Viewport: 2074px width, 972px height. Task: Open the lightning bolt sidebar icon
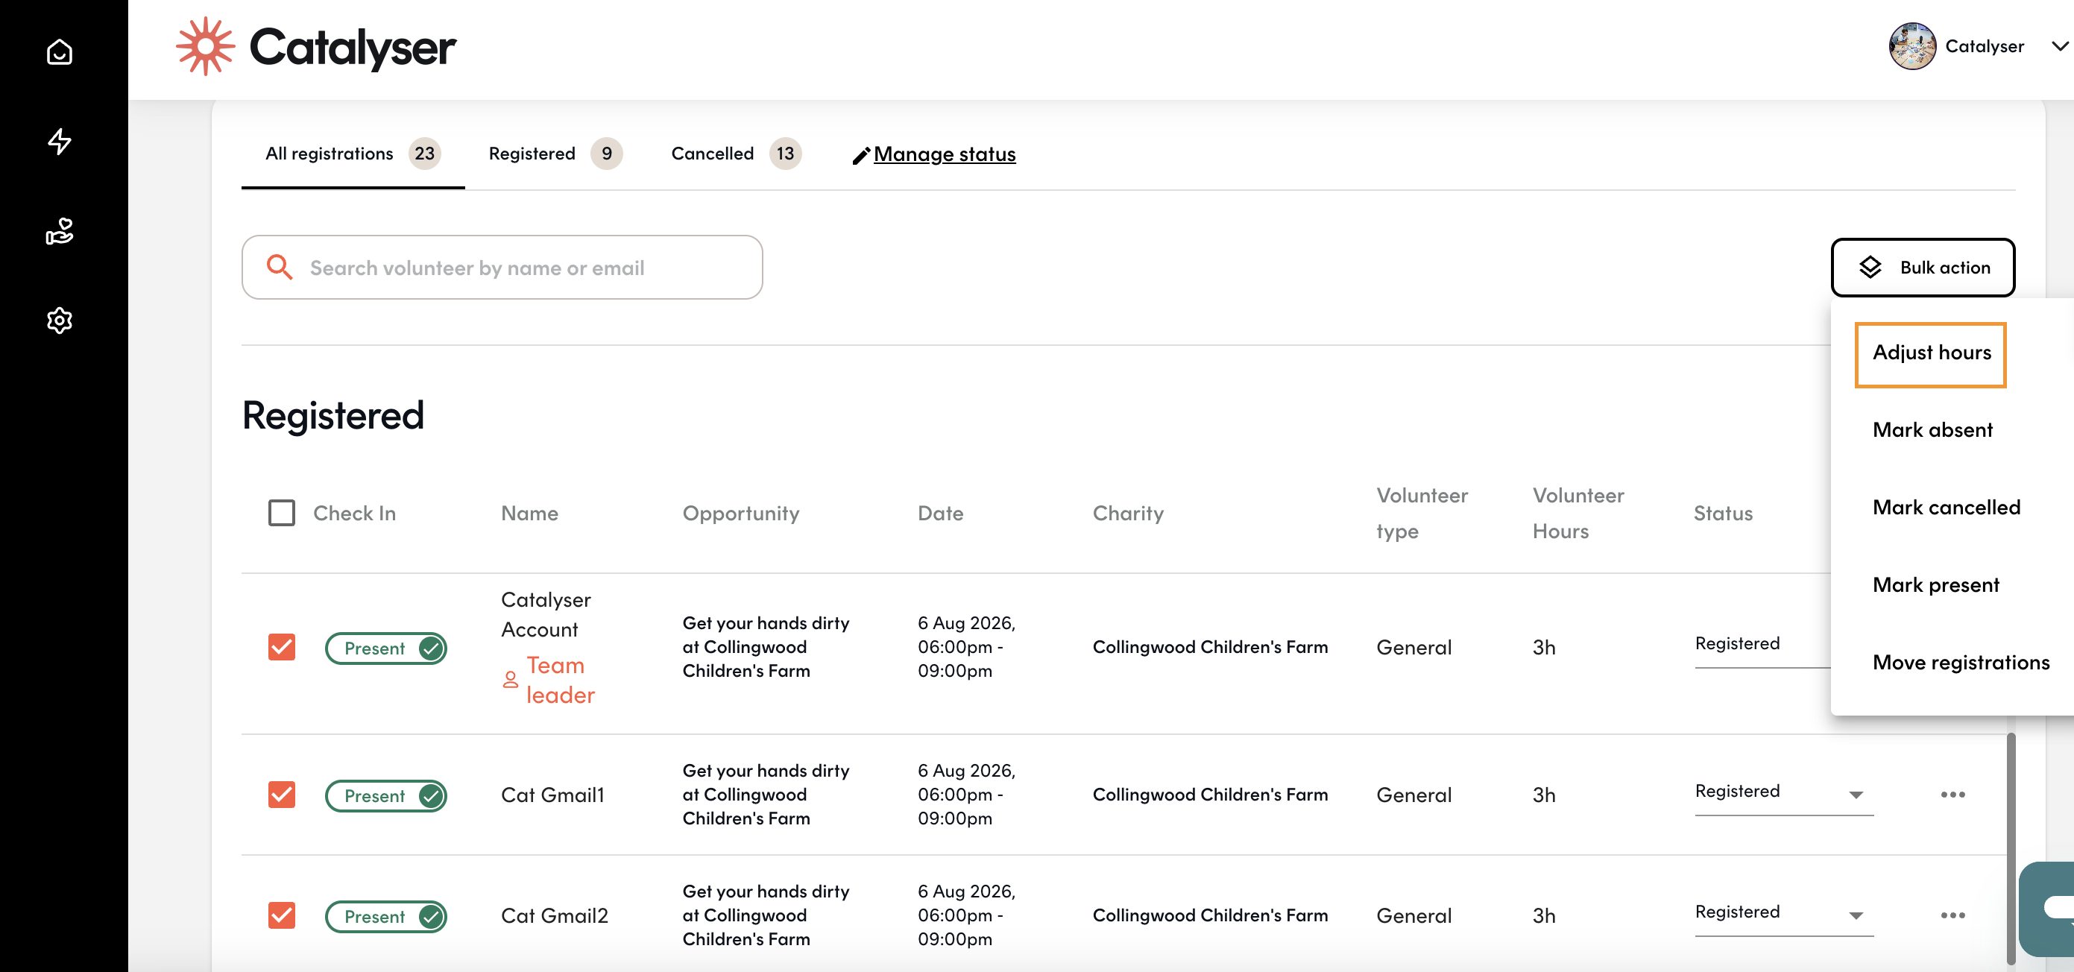click(x=60, y=142)
